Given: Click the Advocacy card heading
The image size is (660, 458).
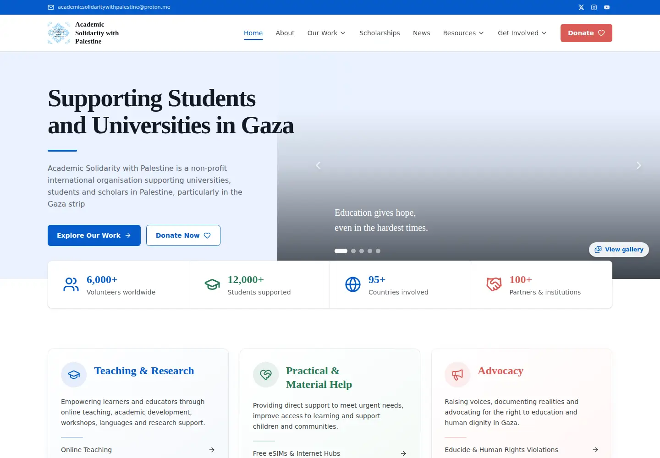Looking at the screenshot, I should [x=500, y=371].
